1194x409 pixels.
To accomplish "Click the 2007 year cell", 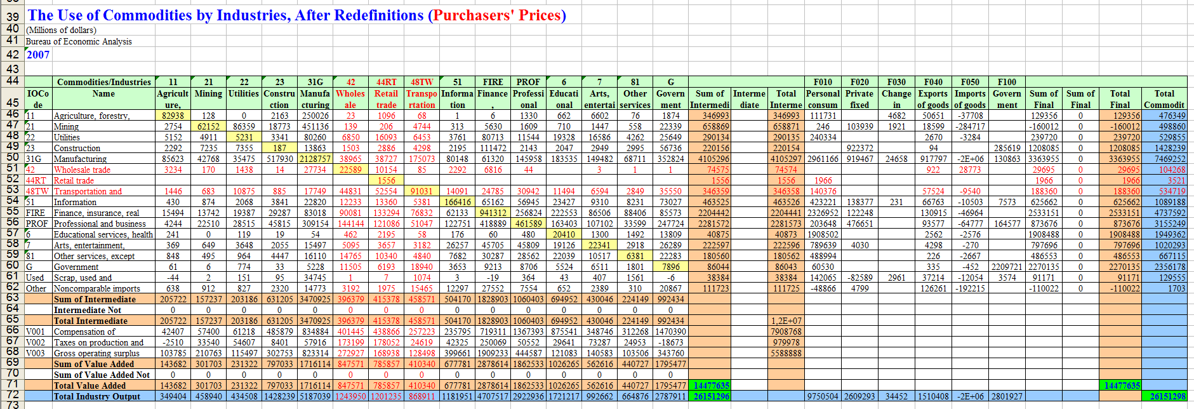I will [x=38, y=55].
